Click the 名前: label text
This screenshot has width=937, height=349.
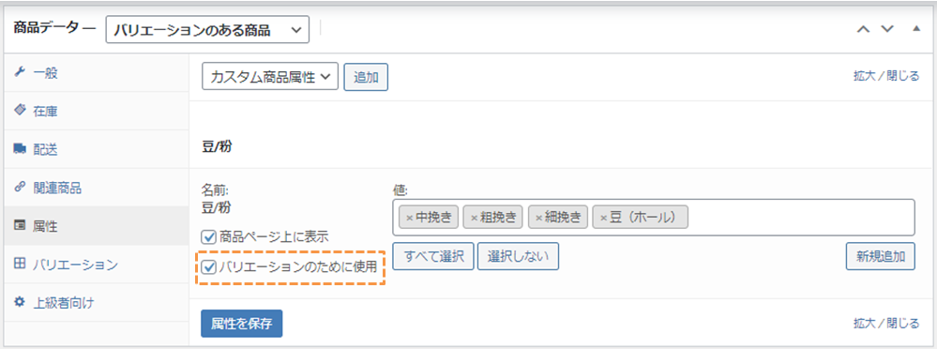(216, 190)
